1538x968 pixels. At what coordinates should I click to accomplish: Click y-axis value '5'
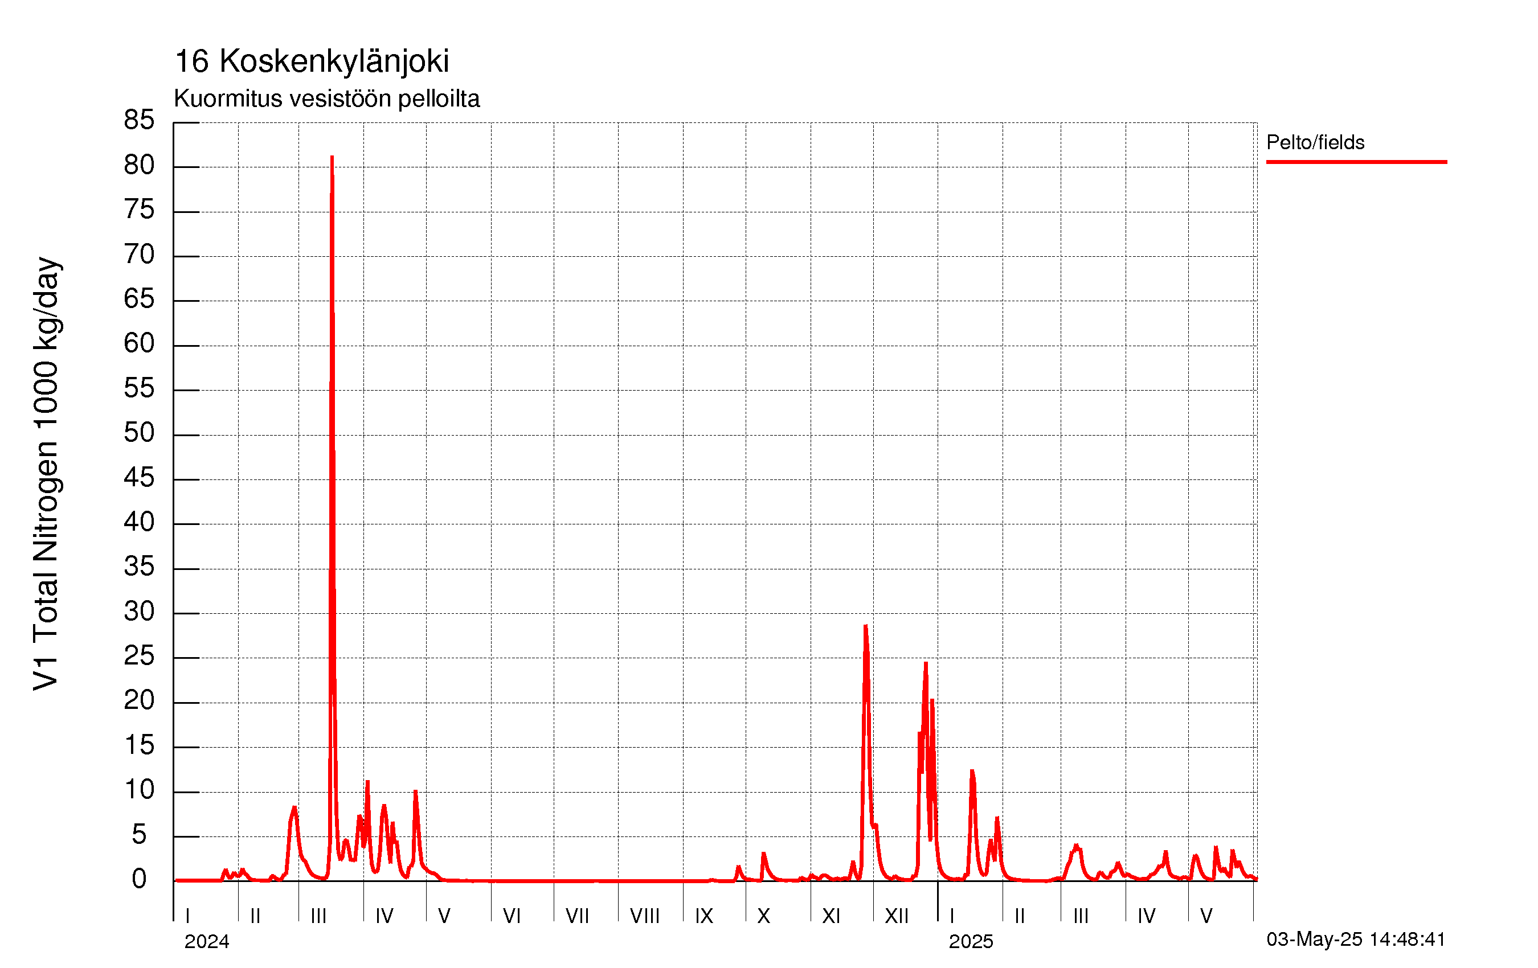pyautogui.click(x=139, y=835)
